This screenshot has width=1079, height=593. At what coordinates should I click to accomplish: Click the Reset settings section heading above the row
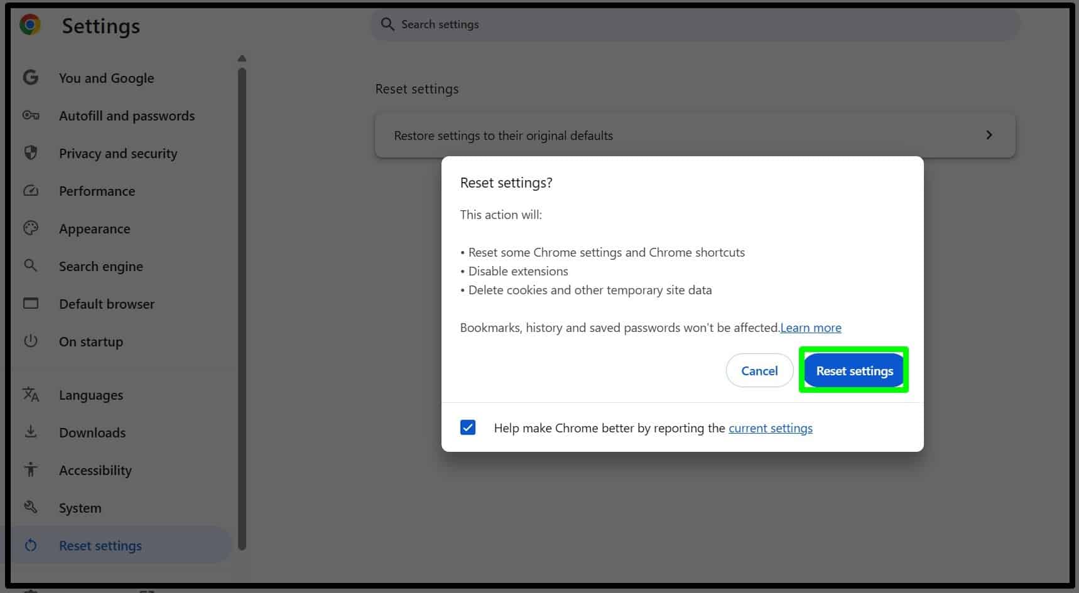coord(416,89)
